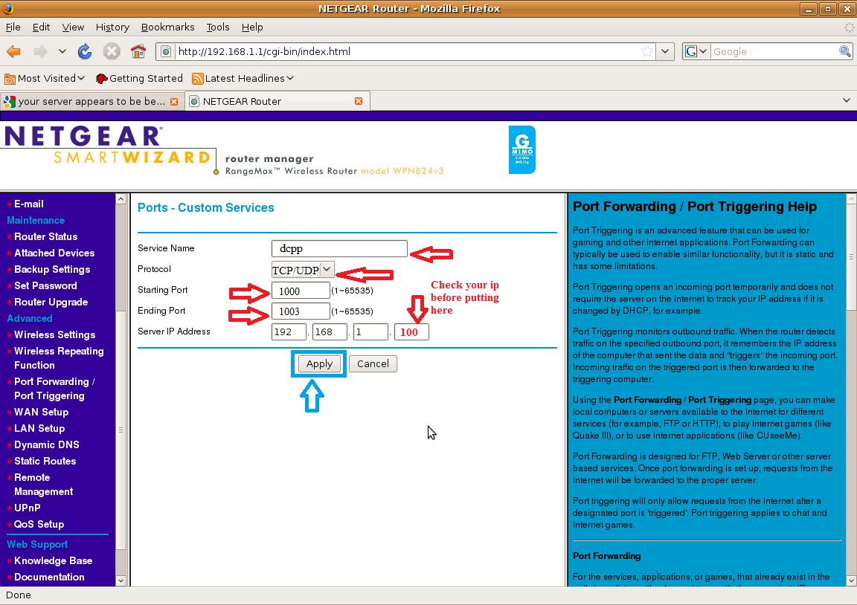Open the File menu

point(13,27)
